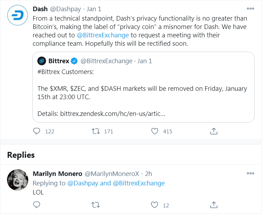Share Marilyn Monero's reply
262x214 pixels.
pyautogui.click(x=214, y=205)
